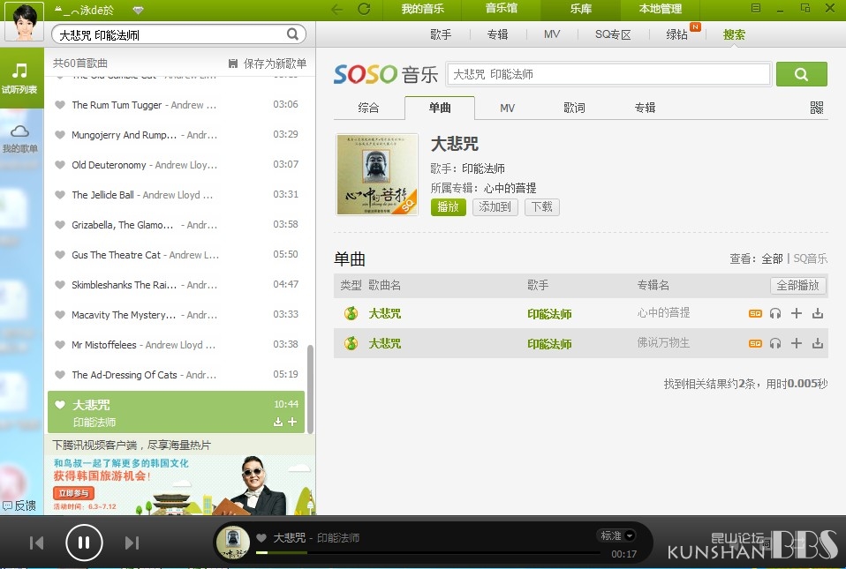
Task: Add highlighted 大悲咒 playlist song with plus
Action: tap(292, 422)
